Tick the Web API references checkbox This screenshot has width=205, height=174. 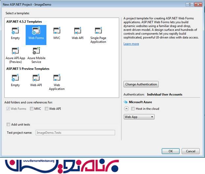pos(47,109)
